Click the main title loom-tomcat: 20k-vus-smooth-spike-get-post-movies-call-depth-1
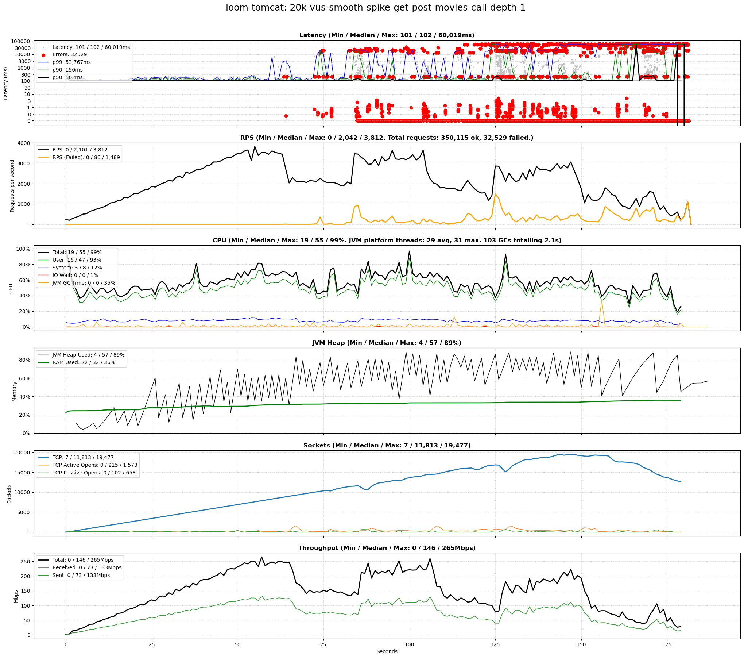 pos(375,8)
